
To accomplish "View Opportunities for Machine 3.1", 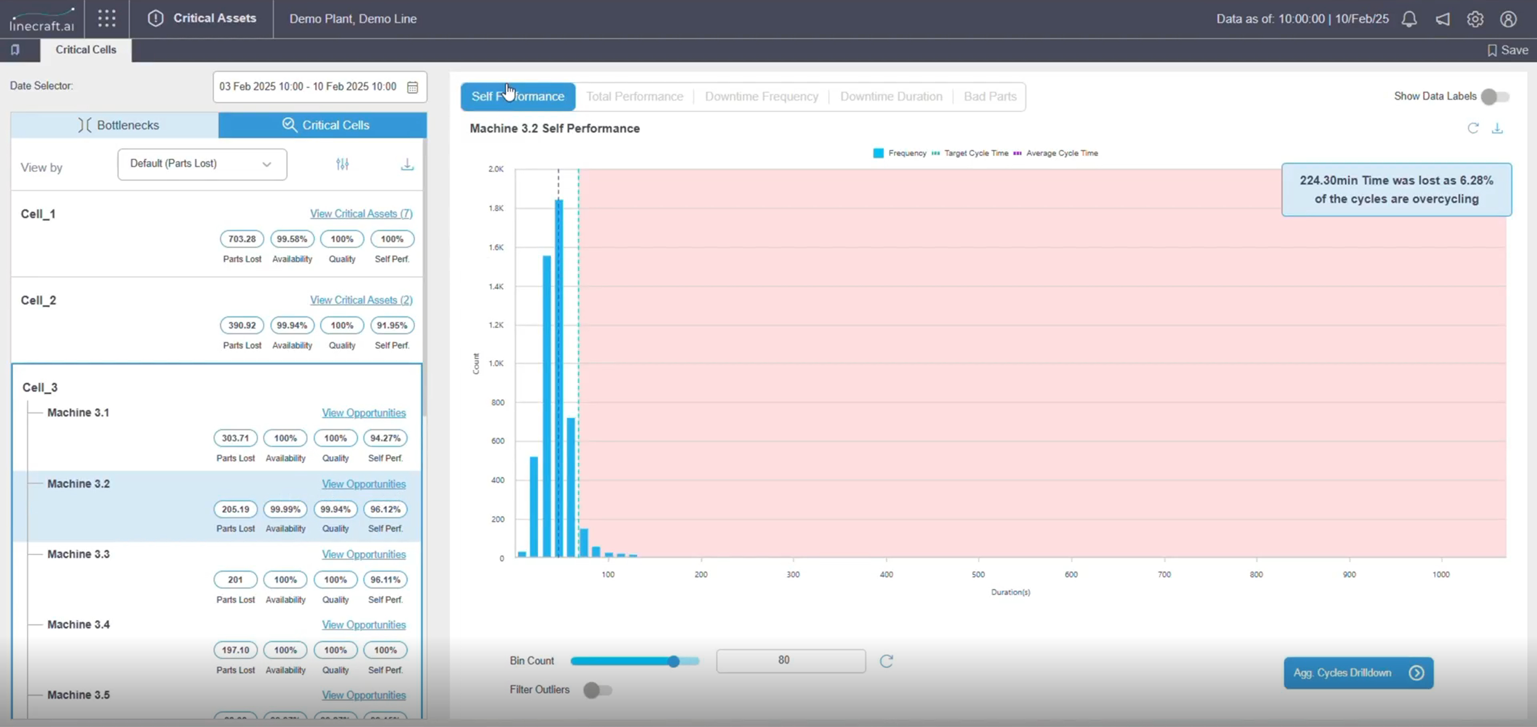I will (363, 412).
